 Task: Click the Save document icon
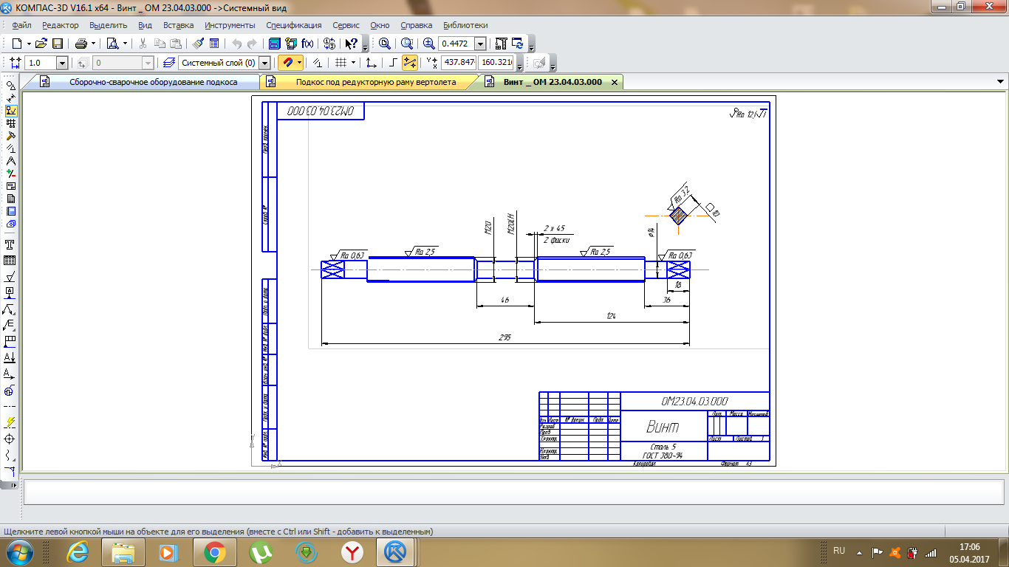pos(58,44)
